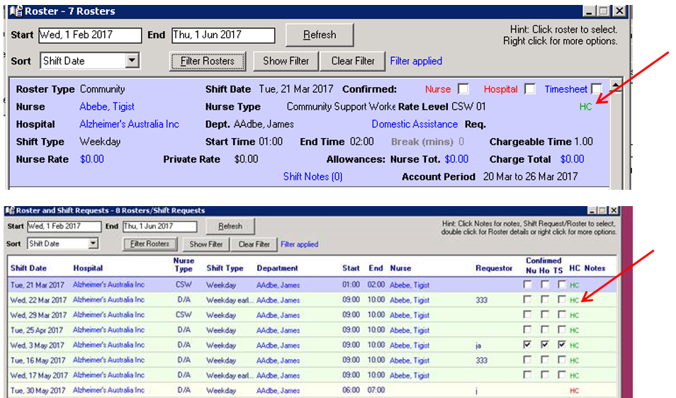The height and width of the screenshot is (398, 676).
Task: Select the Tue, 25 Apr 2017 shift row
Action: [x=312, y=330]
